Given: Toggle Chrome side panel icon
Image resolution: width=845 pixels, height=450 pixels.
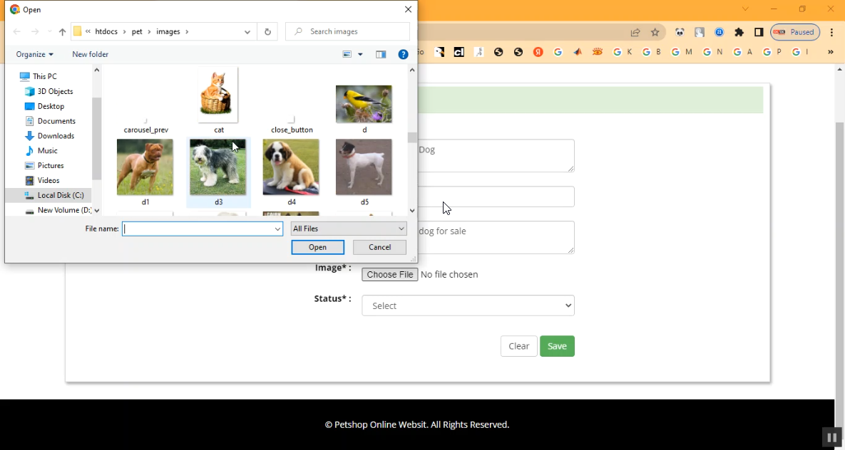Looking at the screenshot, I should click(x=759, y=32).
